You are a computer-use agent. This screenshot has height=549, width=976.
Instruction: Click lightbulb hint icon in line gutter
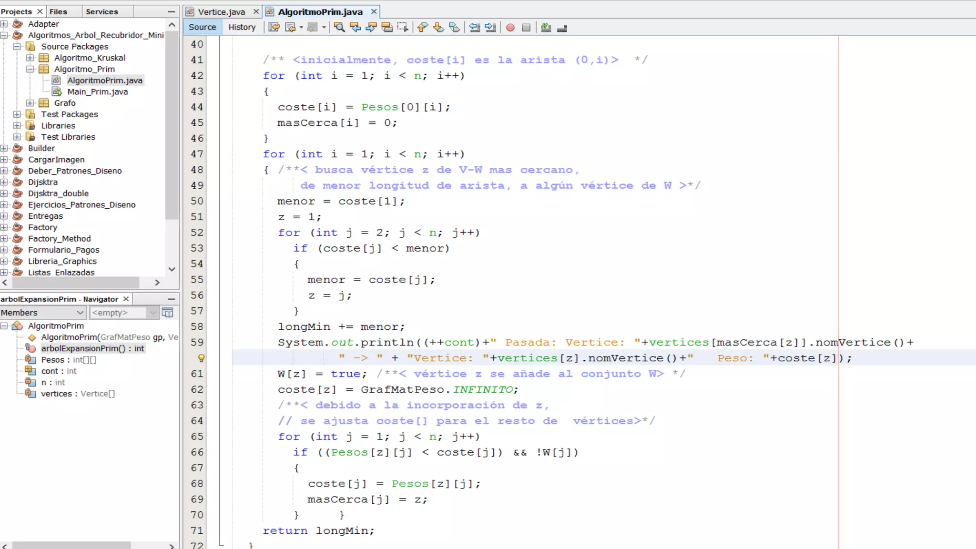click(201, 358)
